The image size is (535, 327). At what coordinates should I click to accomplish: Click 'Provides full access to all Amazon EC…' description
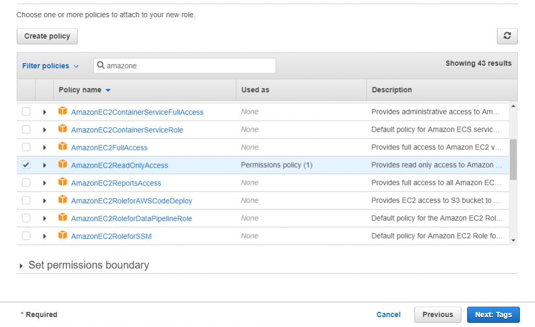click(436, 183)
